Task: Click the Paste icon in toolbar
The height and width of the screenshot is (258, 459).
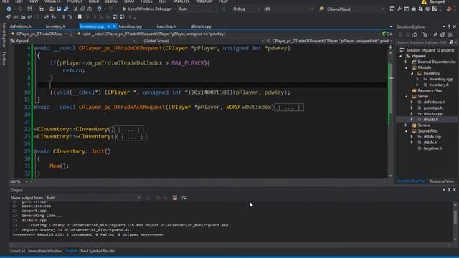Action: (90, 9)
